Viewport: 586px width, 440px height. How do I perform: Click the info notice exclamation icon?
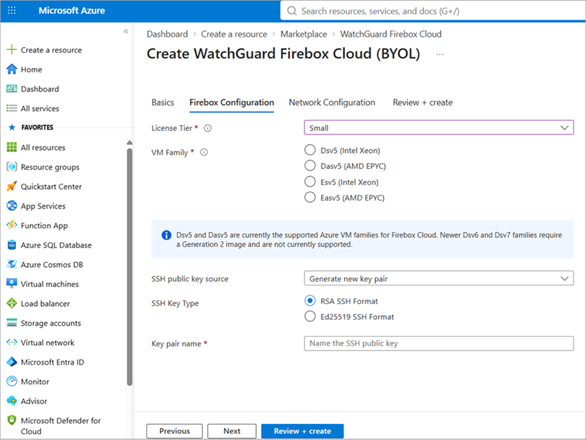(x=166, y=235)
